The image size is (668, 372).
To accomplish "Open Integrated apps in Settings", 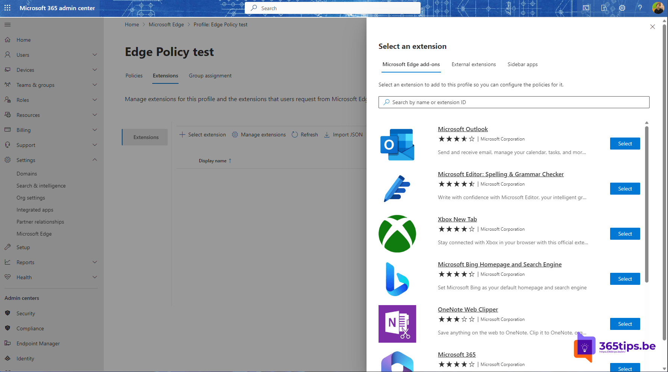I will pos(35,210).
